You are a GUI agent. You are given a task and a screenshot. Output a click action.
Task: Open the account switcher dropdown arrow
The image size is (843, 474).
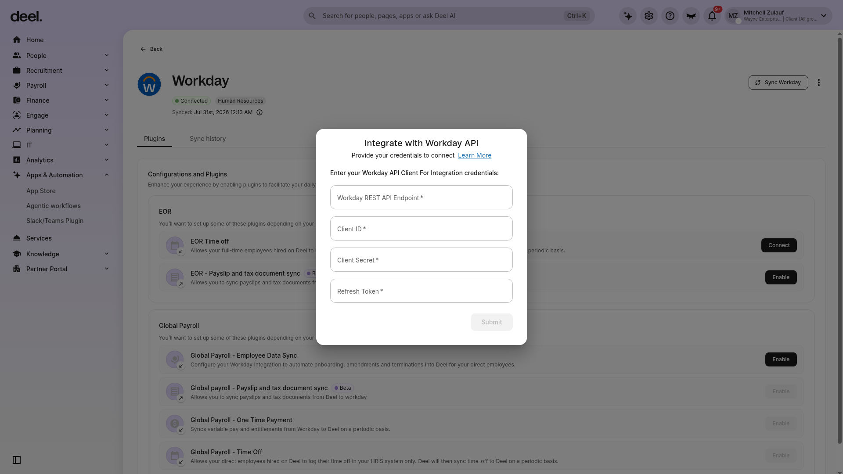click(x=824, y=16)
